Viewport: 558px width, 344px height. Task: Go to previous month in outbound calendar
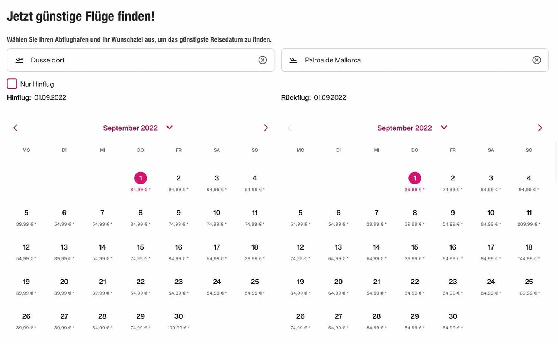coord(15,128)
